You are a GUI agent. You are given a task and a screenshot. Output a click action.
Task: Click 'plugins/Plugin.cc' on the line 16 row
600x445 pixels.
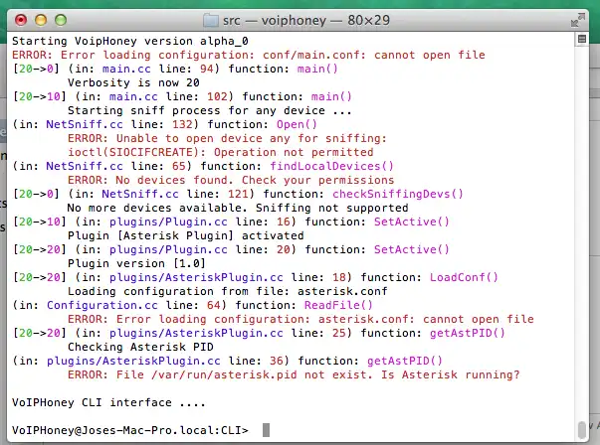[x=168, y=222]
